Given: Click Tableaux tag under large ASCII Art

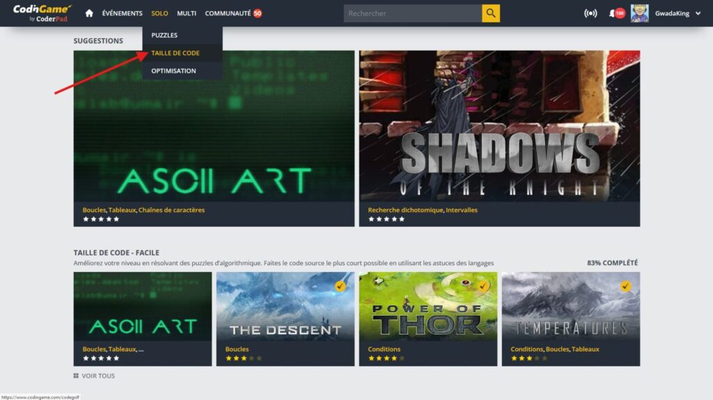Looking at the screenshot, I should pyautogui.click(x=122, y=210).
